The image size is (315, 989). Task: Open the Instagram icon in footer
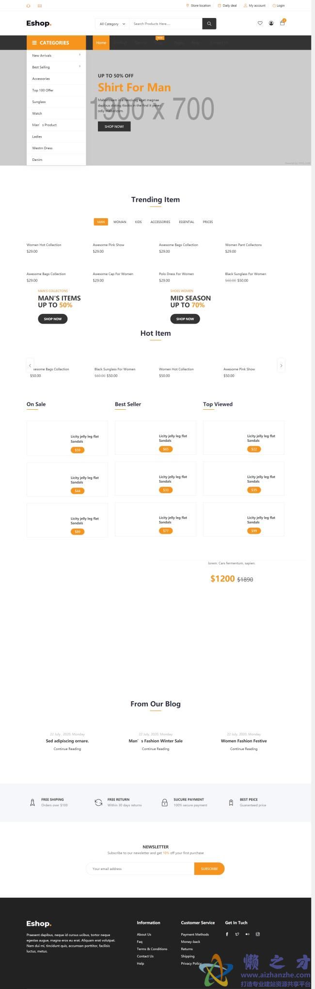pyautogui.click(x=258, y=934)
